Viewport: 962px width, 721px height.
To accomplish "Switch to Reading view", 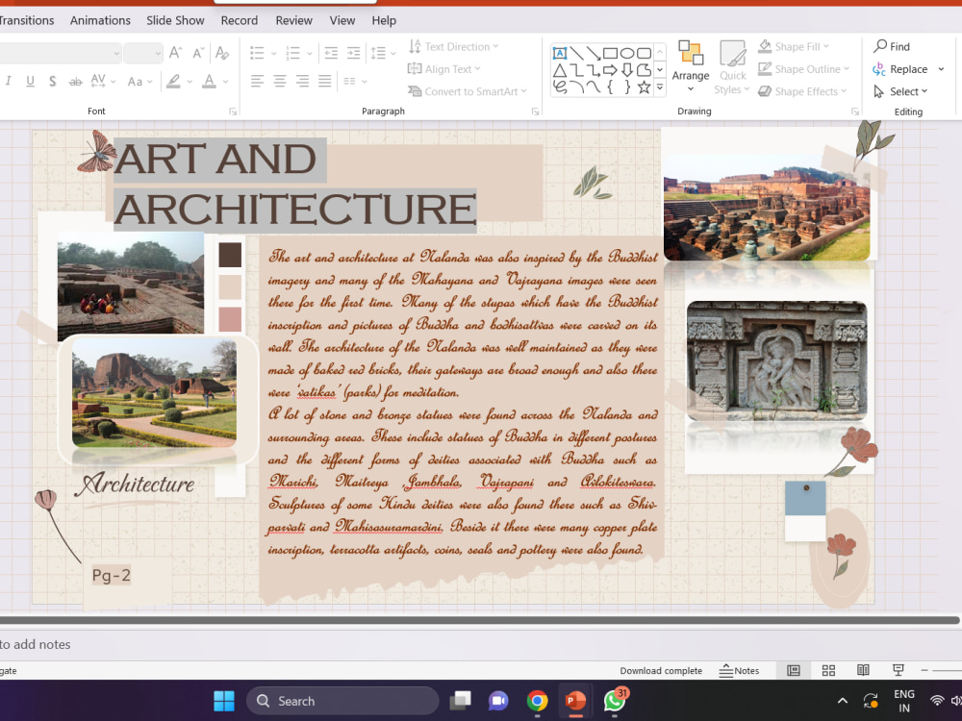I will 863,671.
